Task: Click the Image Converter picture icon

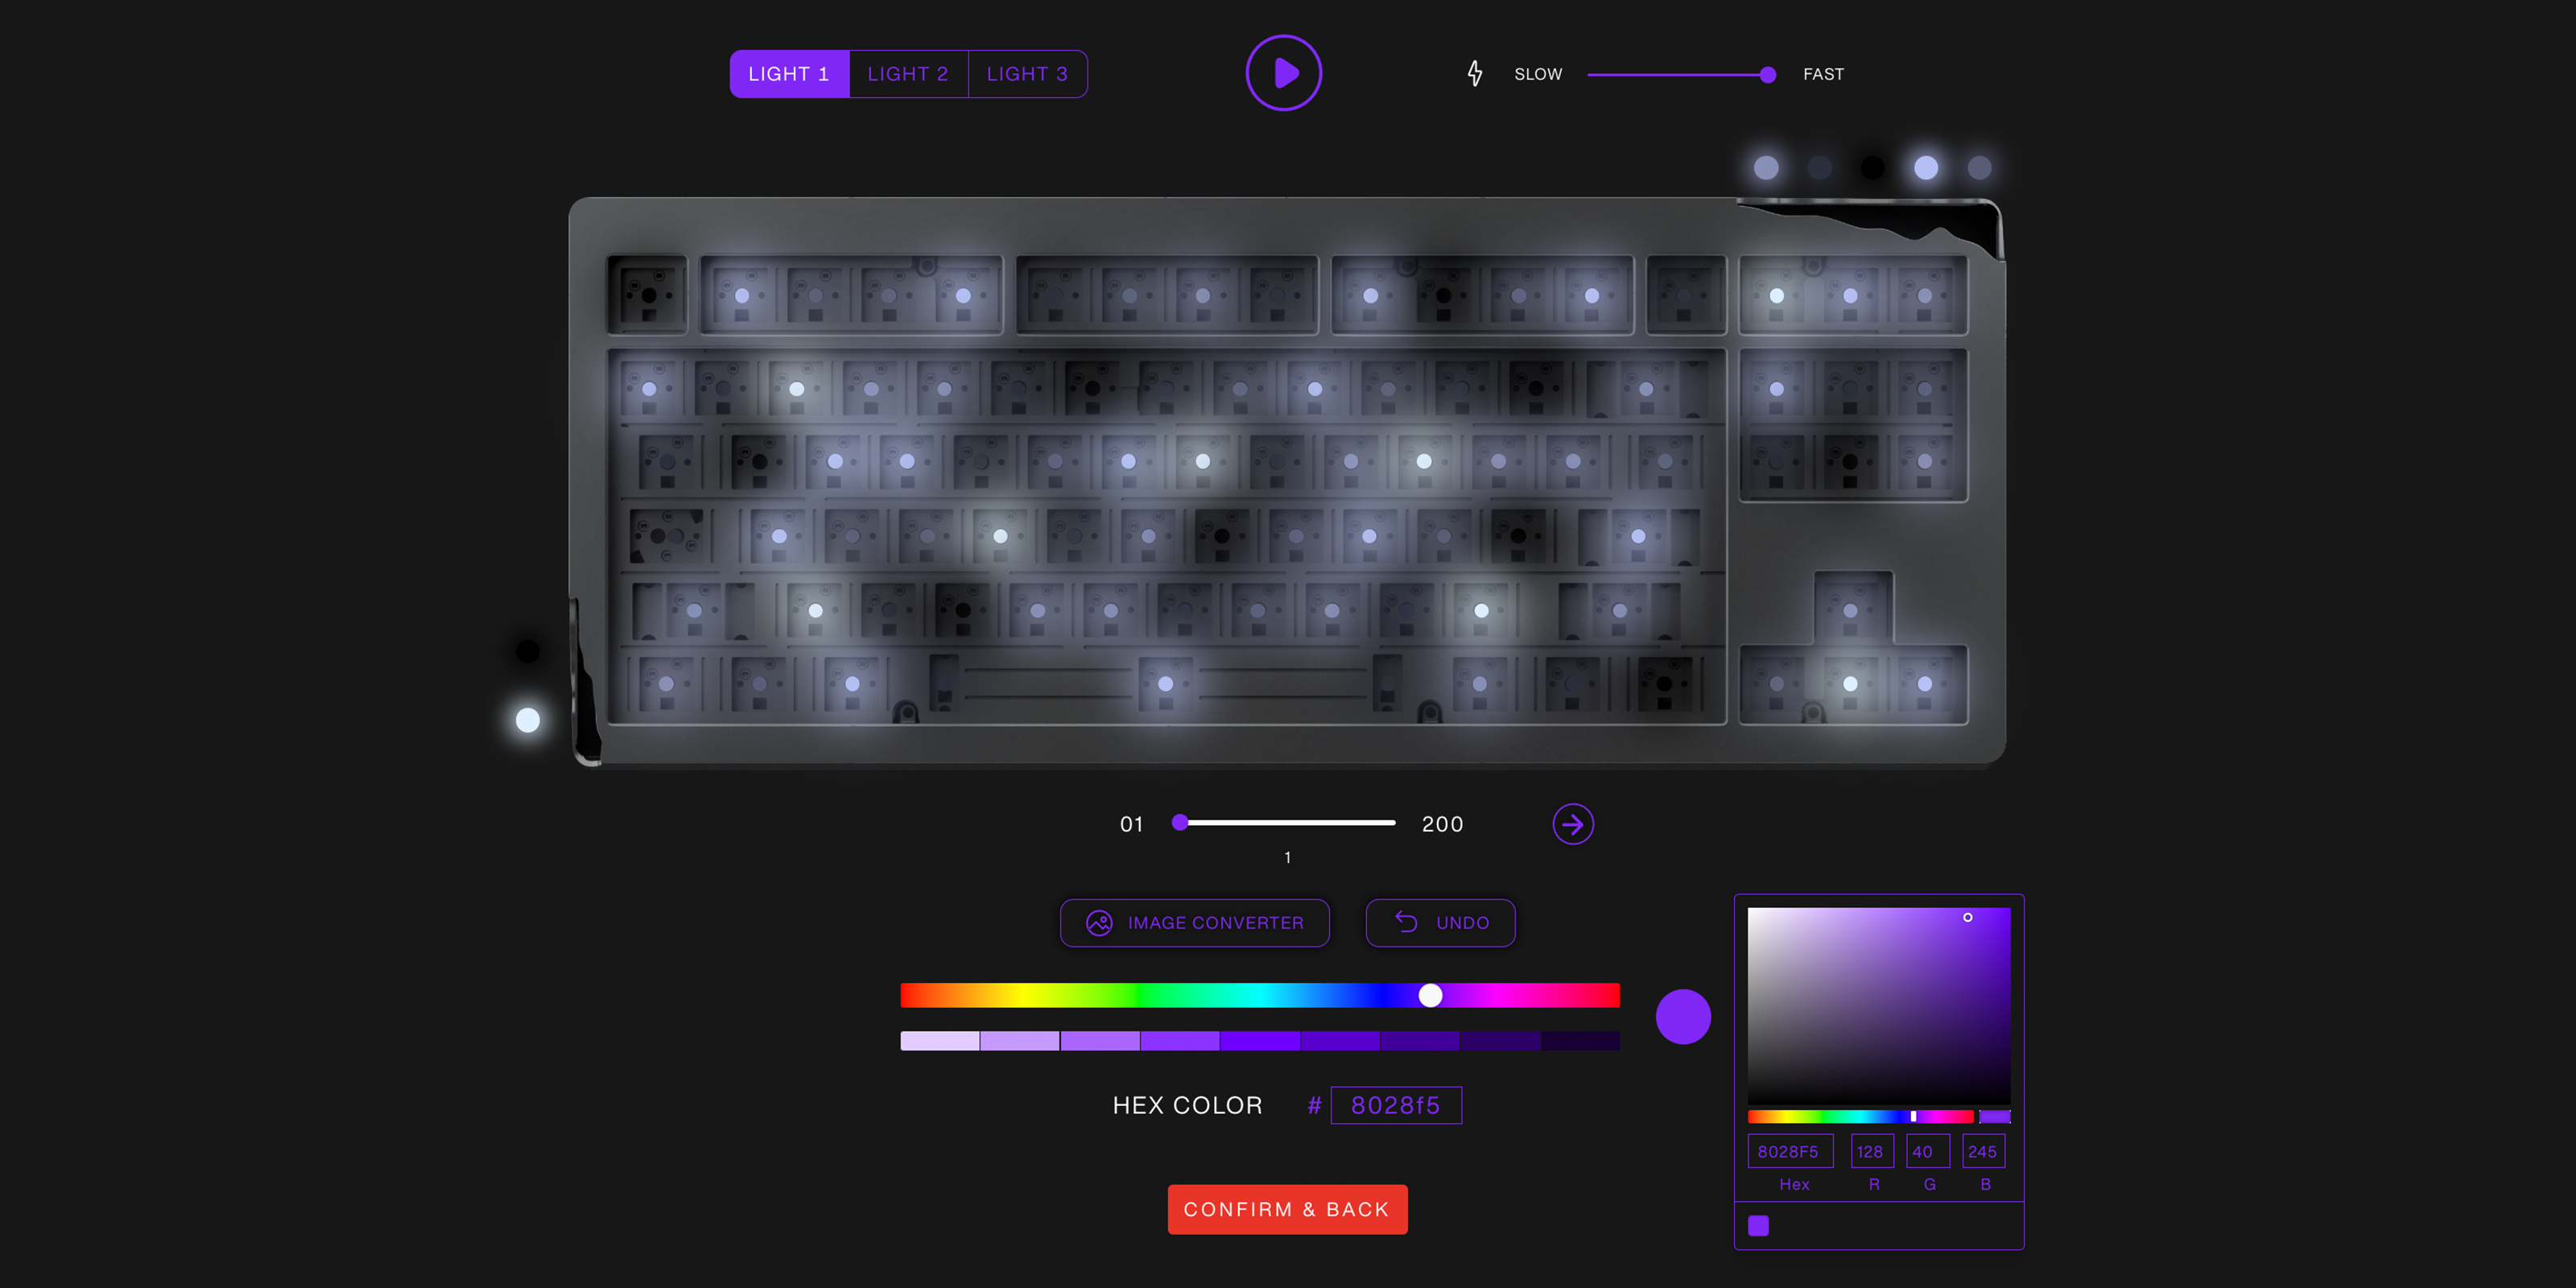Action: [1099, 923]
